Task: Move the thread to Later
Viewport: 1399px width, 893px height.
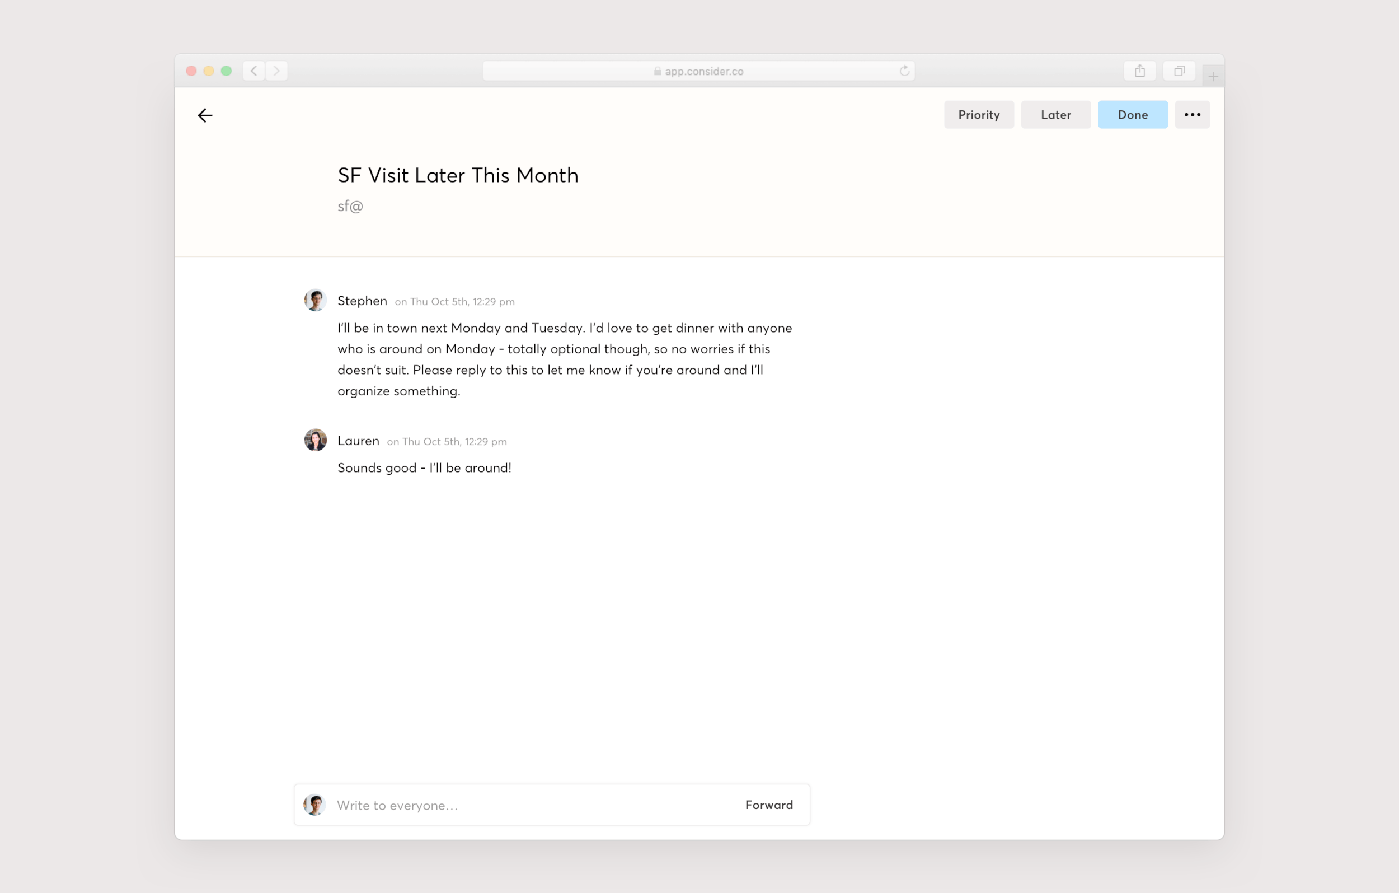Action: click(1055, 115)
